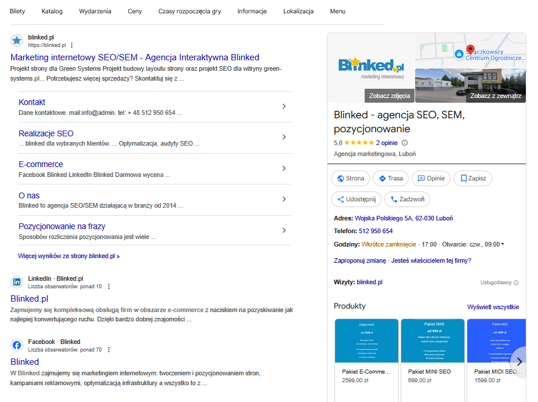The height and width of the screenshot is (402, 538).
Task: Open the Wyświetl wszystkie products link
Action: coord(493,307)
